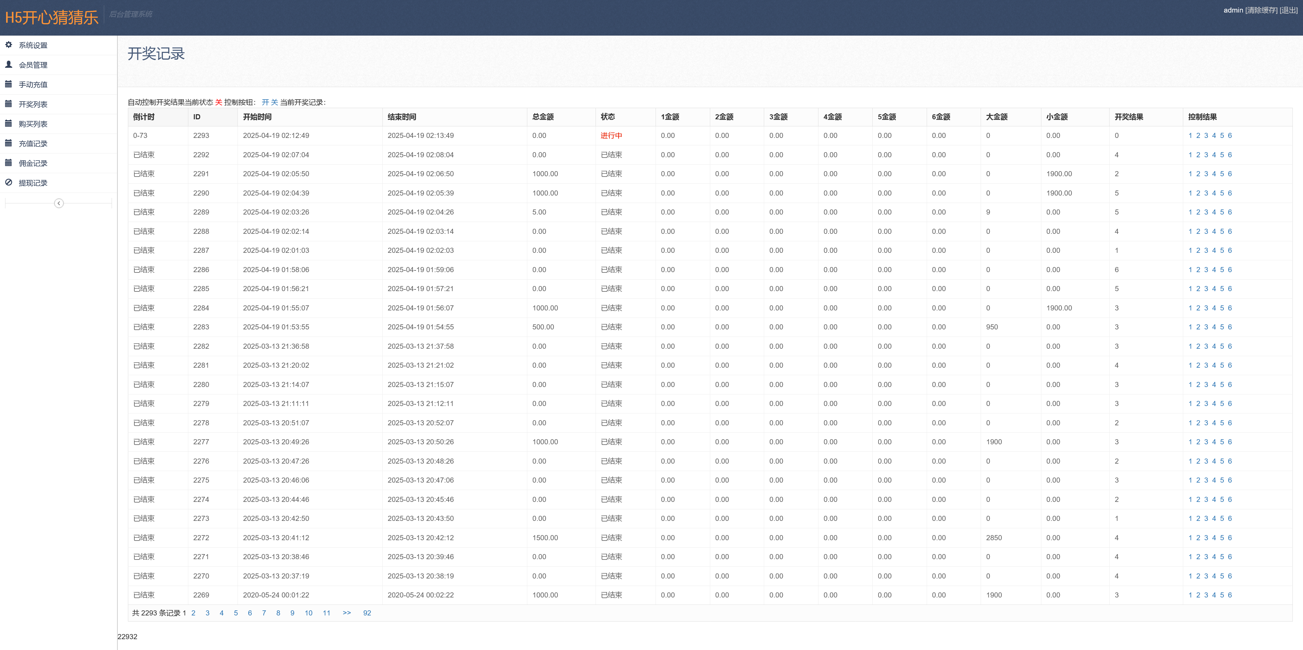Viewport: 1303px width, 650px height.
Task: Click the calendar icon next to 充值记录
Action: point(8,143)
